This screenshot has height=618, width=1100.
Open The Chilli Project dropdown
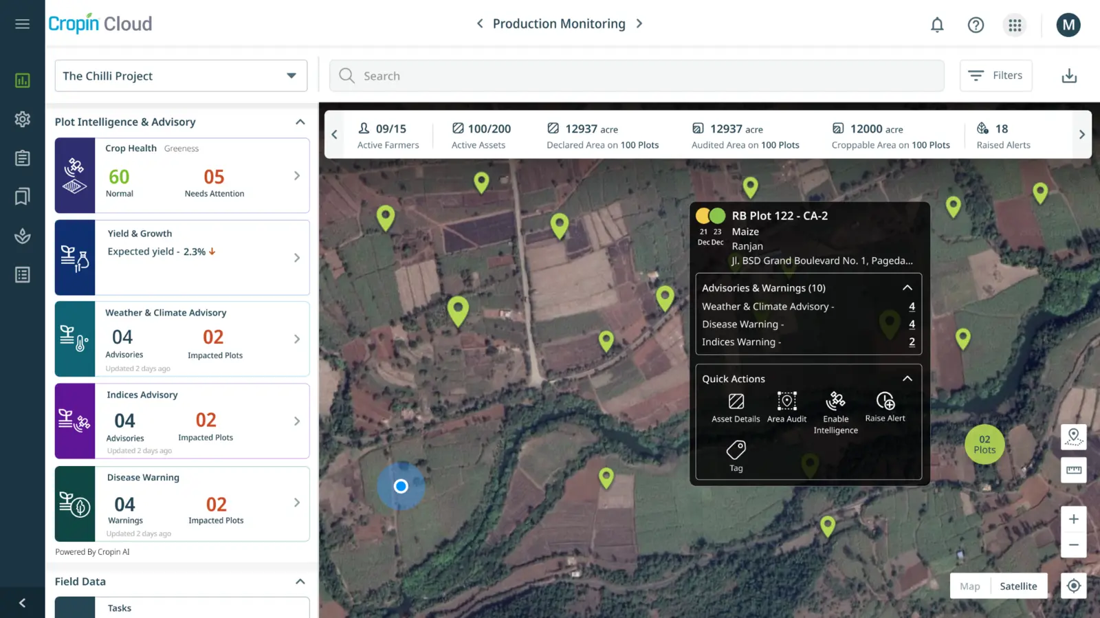click(x=181, y=76)
